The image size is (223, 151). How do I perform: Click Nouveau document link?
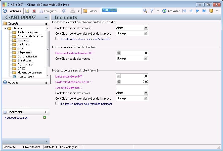[x=16, y=118]
